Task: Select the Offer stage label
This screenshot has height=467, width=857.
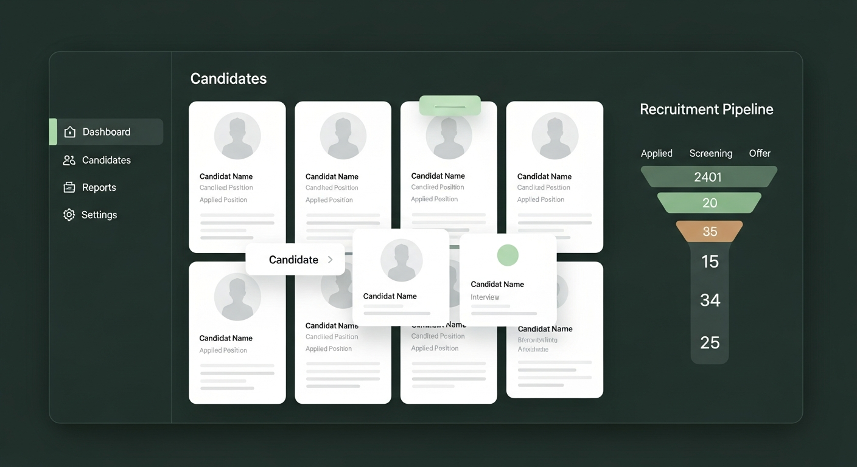Action: pos(760,153)
